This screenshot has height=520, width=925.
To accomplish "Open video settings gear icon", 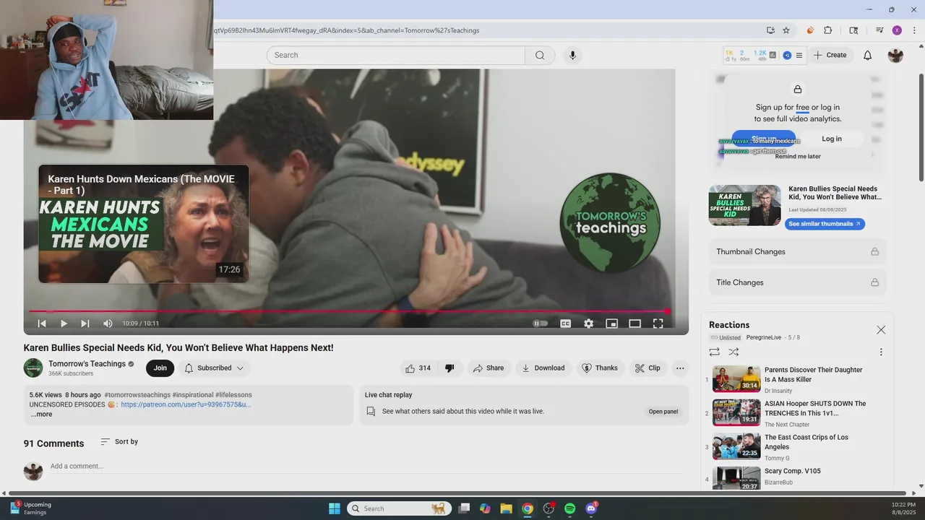I will click(x=589, y=324).
